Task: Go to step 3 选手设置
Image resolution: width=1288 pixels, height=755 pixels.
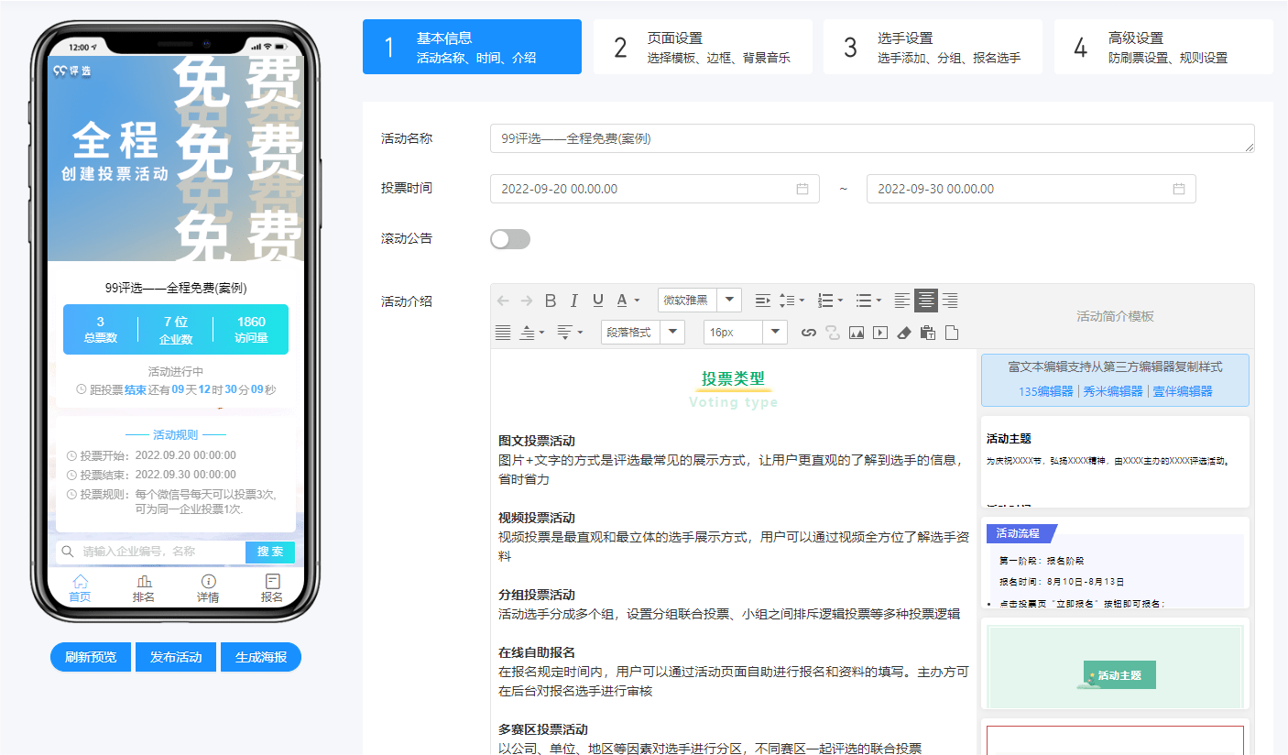Action: tap(933, 47)
